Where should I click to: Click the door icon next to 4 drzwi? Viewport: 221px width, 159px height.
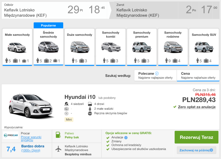(90, 104)
